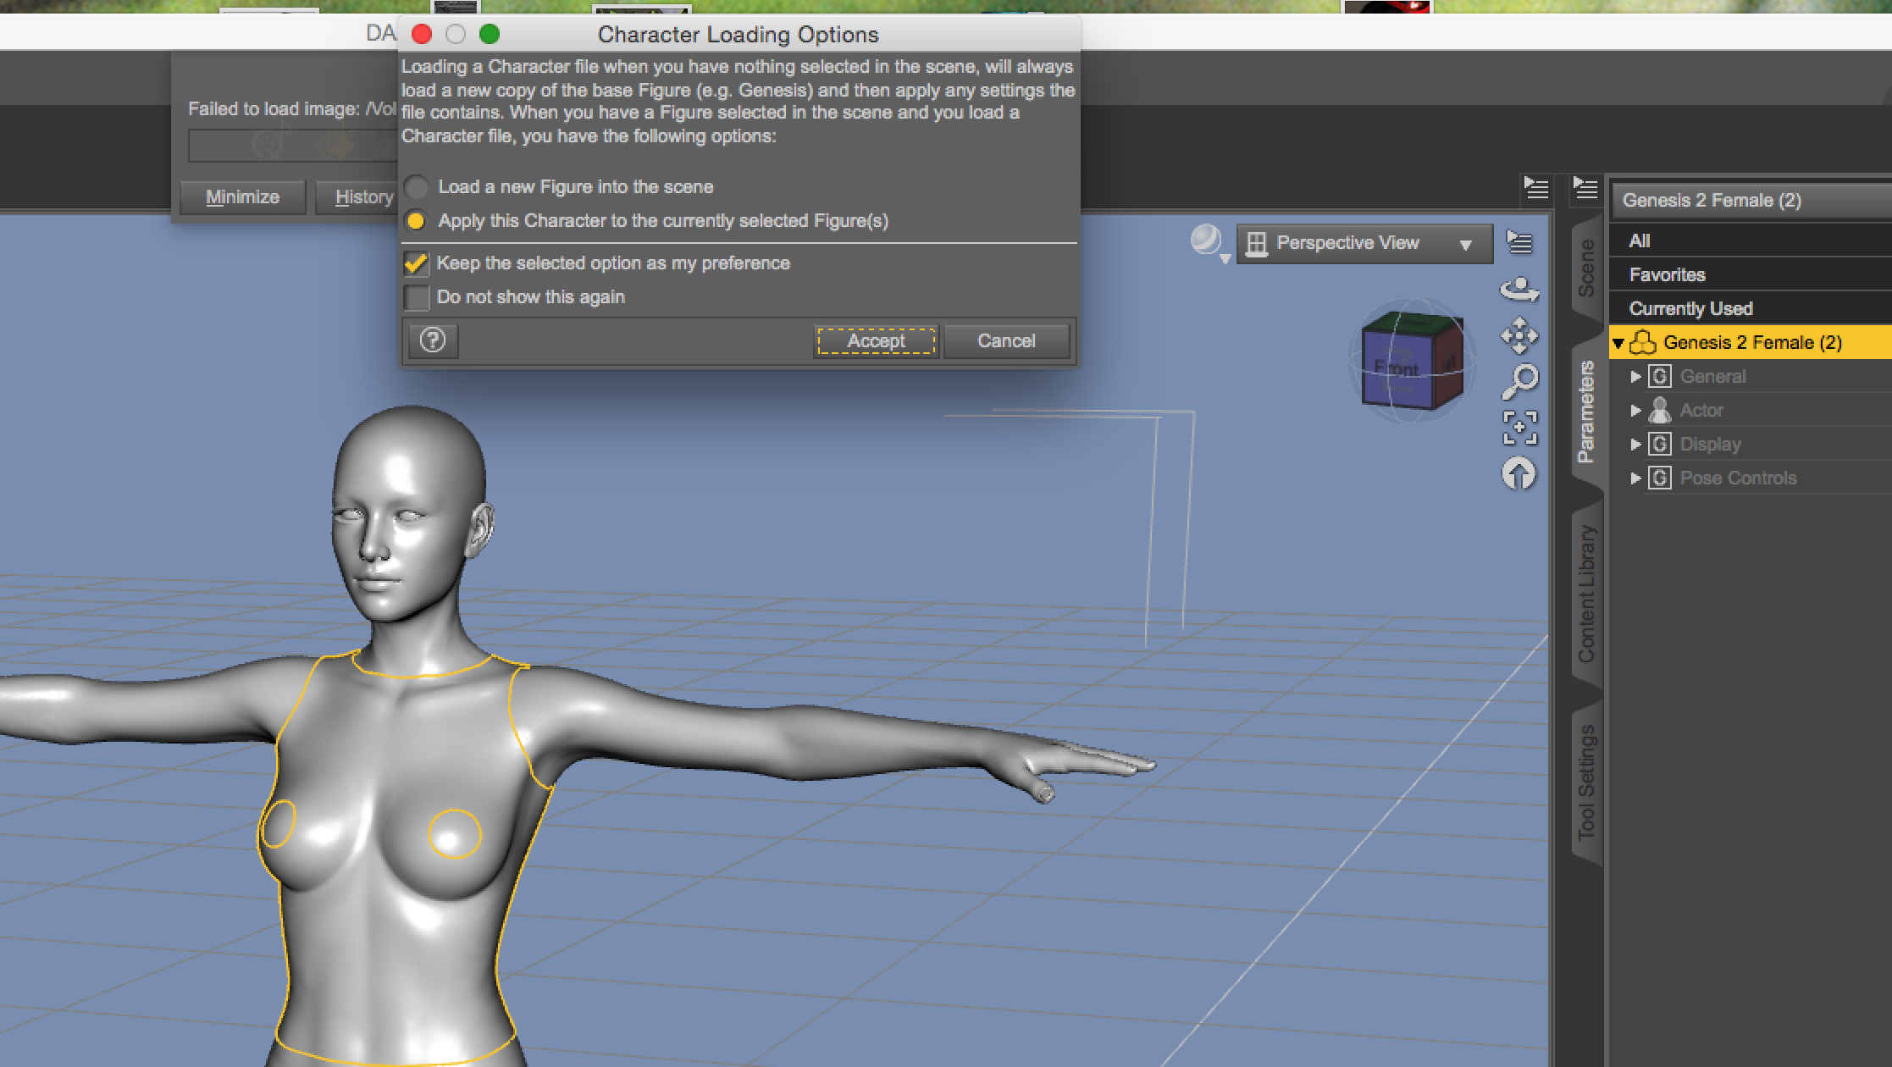Click the reset camera arrow icon
1892x1067 pixels.
(x=1519, y=474)
